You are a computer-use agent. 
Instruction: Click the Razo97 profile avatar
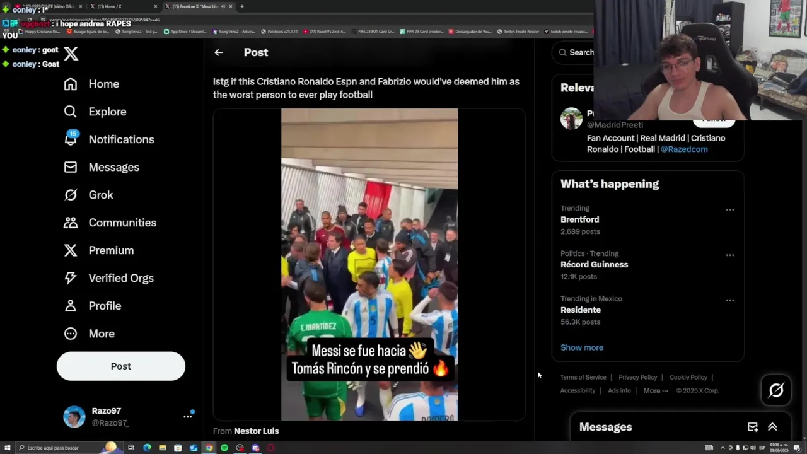[x=74, y=417]
